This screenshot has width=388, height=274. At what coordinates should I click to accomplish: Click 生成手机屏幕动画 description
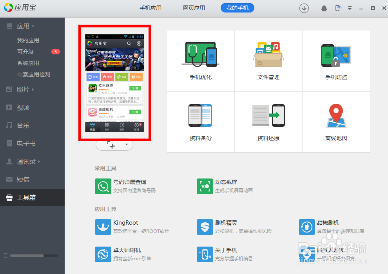[x=234, y=191]
